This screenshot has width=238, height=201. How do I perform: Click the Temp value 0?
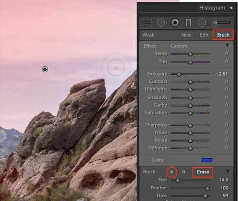(x=227, y=54)
